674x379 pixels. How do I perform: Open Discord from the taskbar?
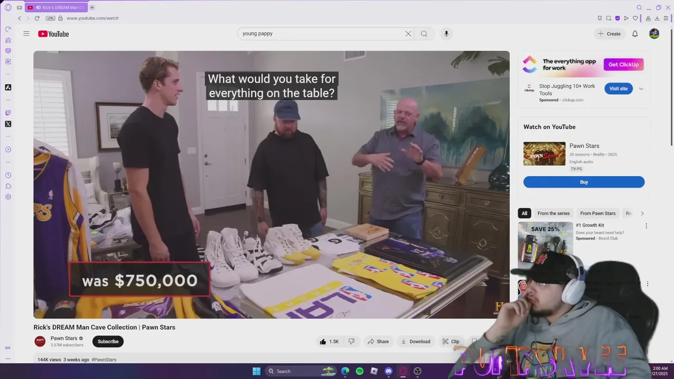point(389,371)
